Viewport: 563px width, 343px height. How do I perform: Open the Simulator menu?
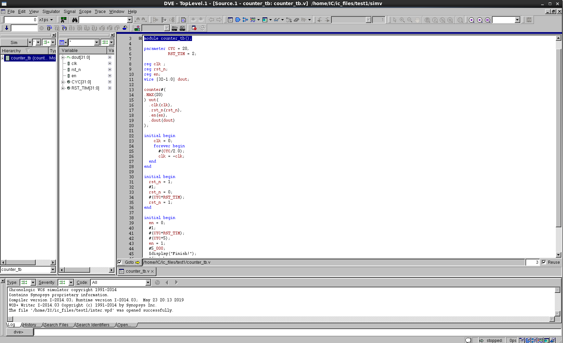(x=51, y=12)
